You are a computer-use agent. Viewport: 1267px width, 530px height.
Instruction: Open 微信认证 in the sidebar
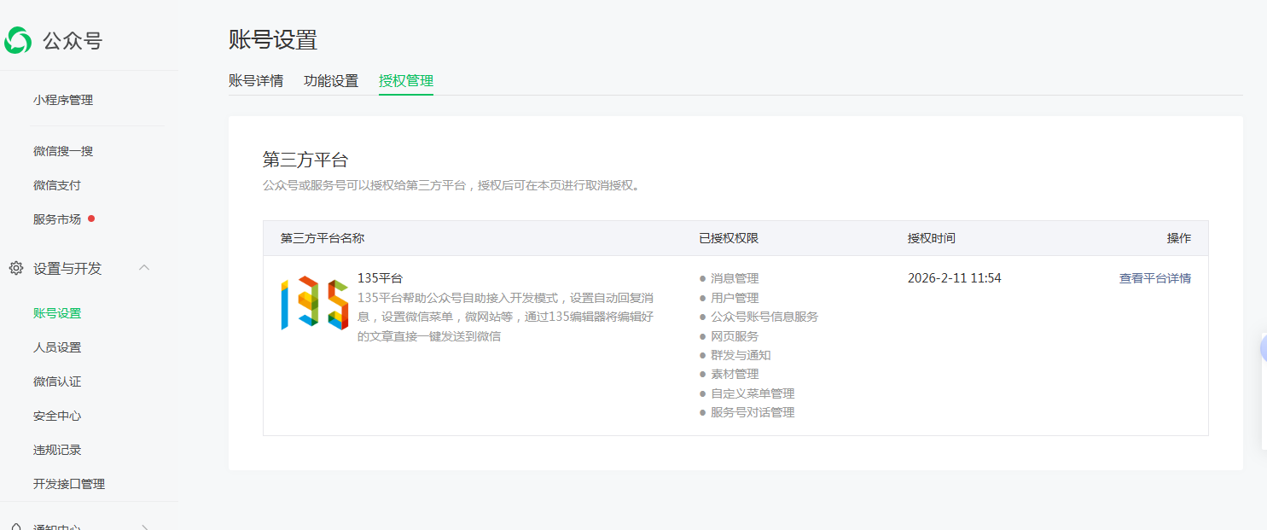tap(57, 381)
